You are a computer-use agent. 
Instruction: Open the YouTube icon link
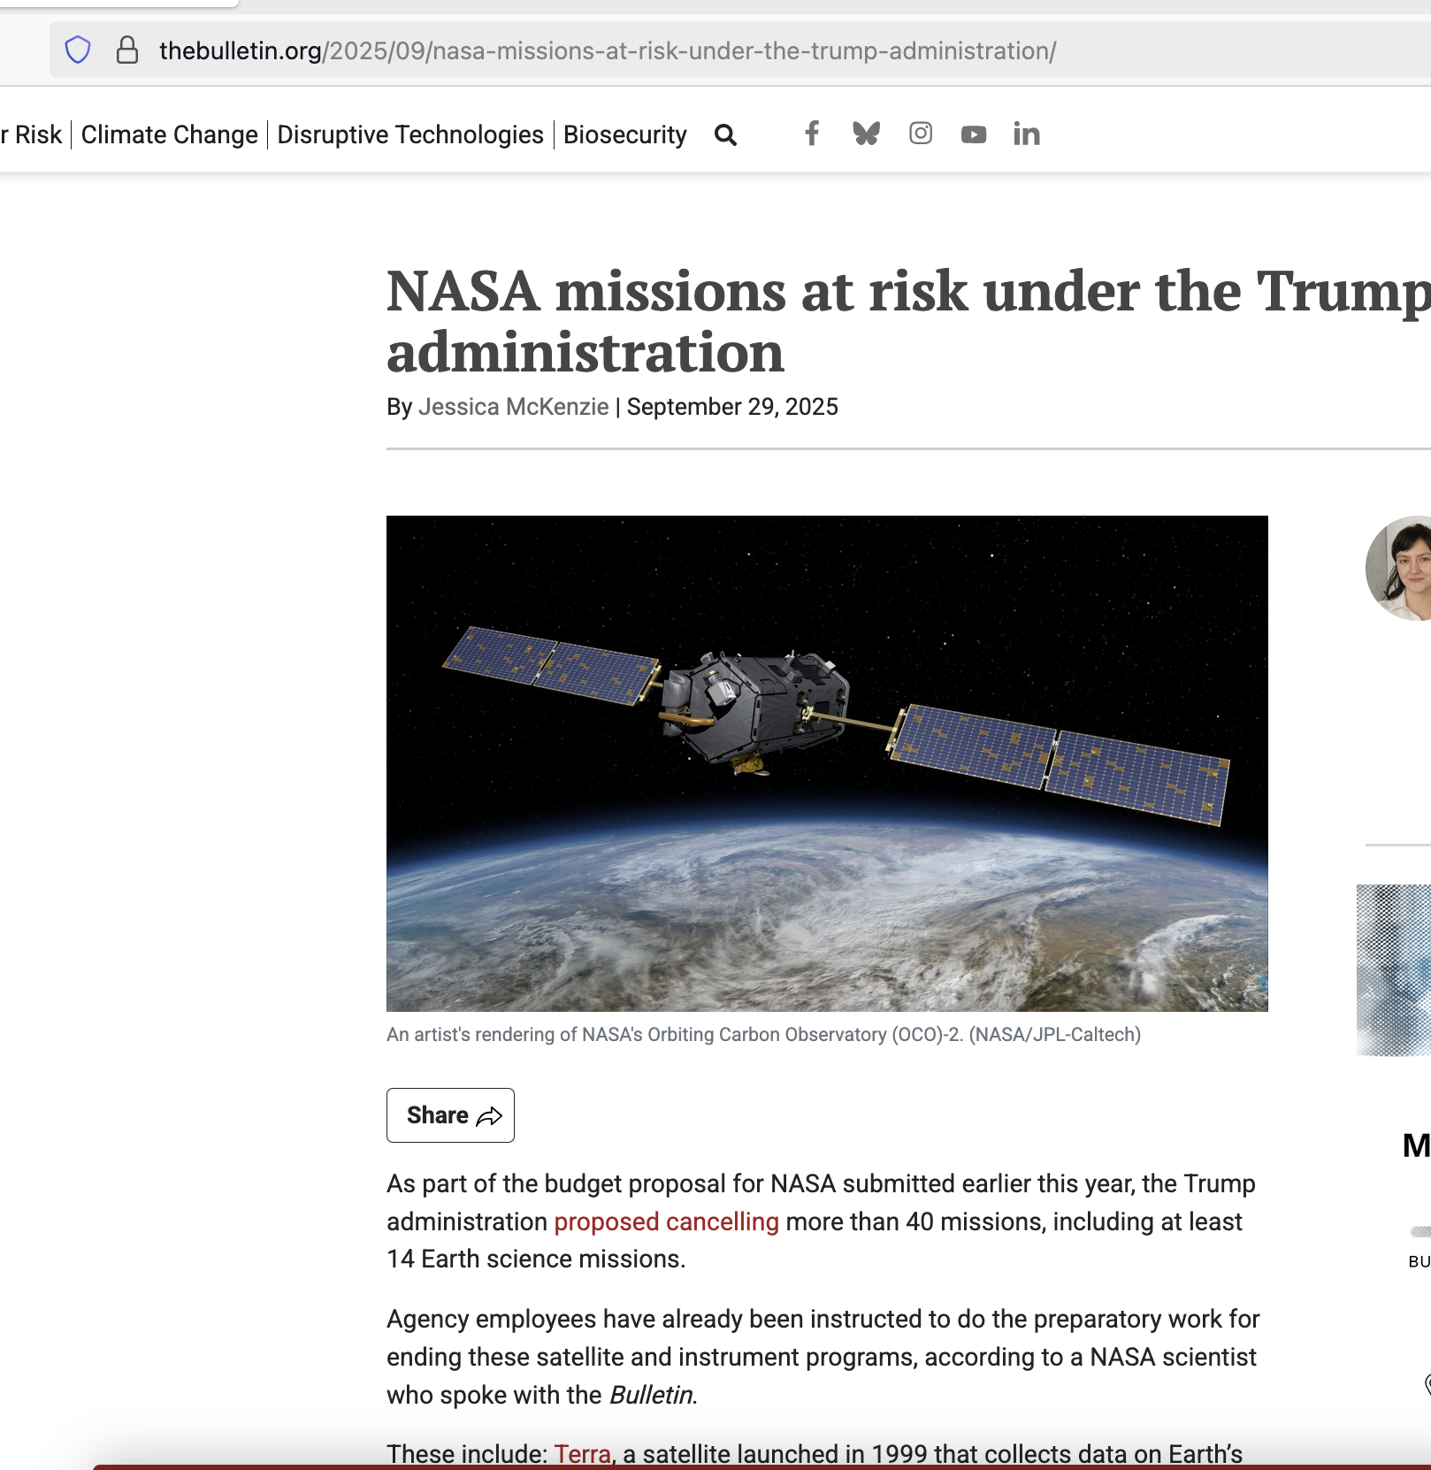coord(974,134)
